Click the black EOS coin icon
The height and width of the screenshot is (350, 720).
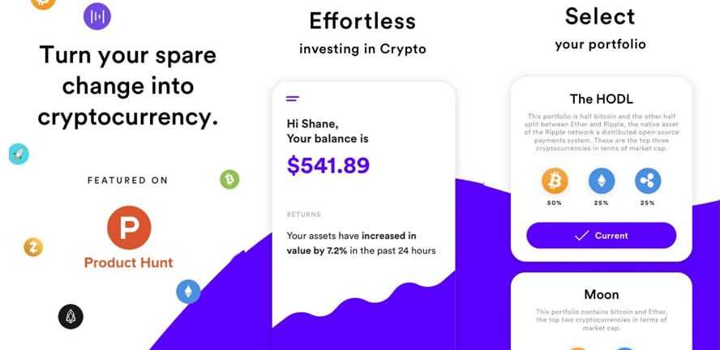coord(71,316)
